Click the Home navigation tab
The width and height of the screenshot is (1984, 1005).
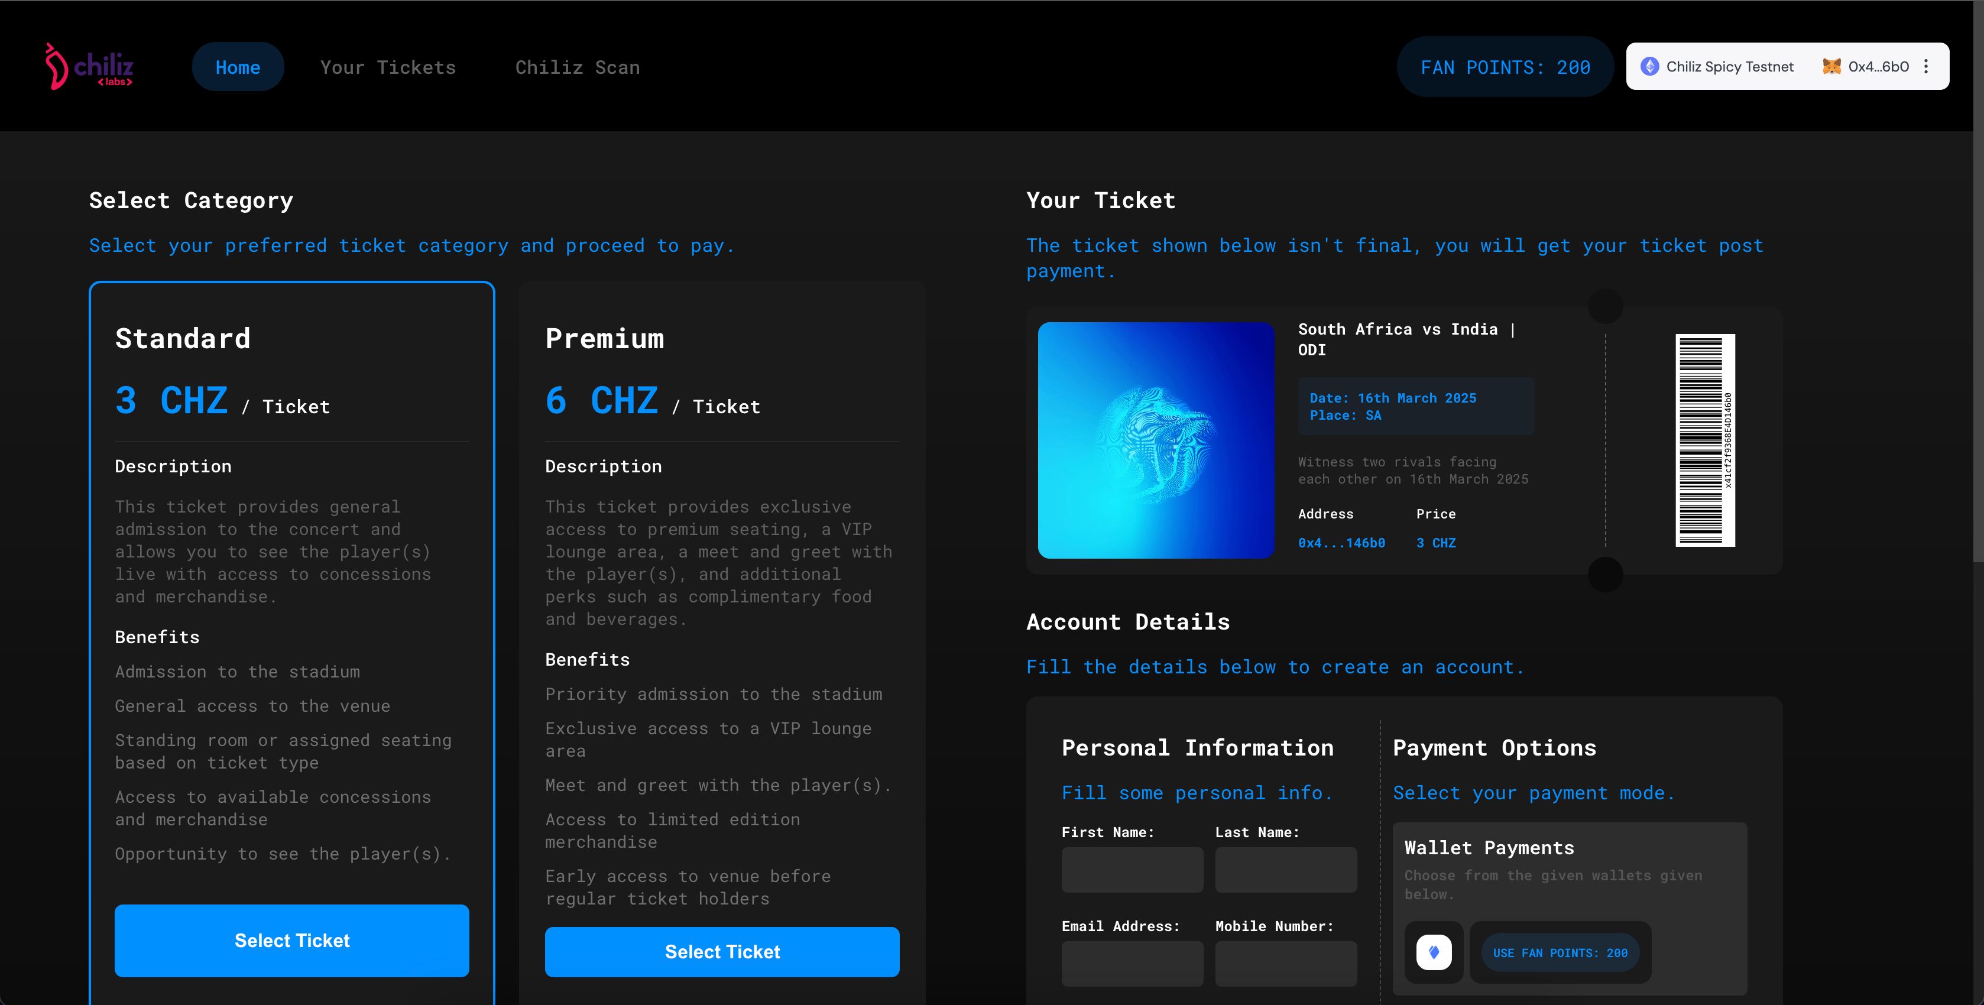[x=237, y=66]
